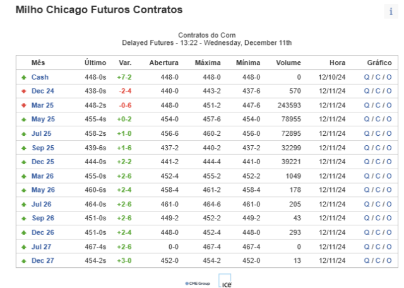Open the Mar 25 contract link
This screenshot has width=404, height=288.
42,105
